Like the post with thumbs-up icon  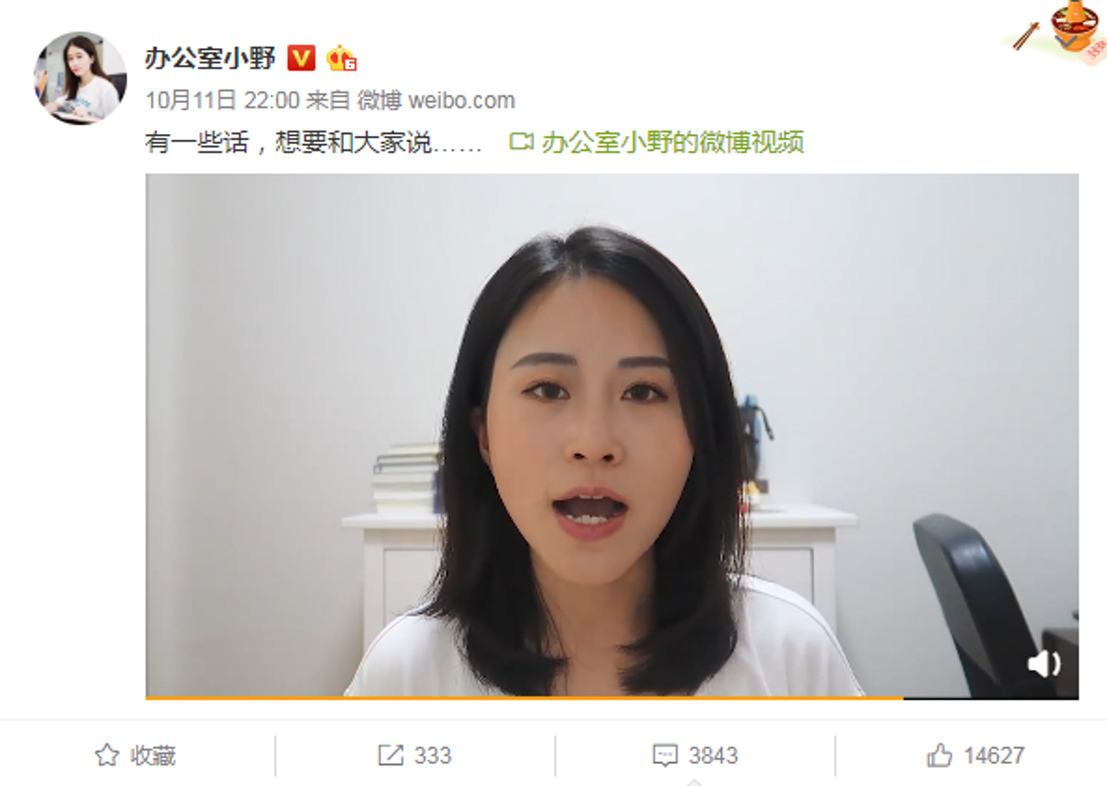coord(939,755)
